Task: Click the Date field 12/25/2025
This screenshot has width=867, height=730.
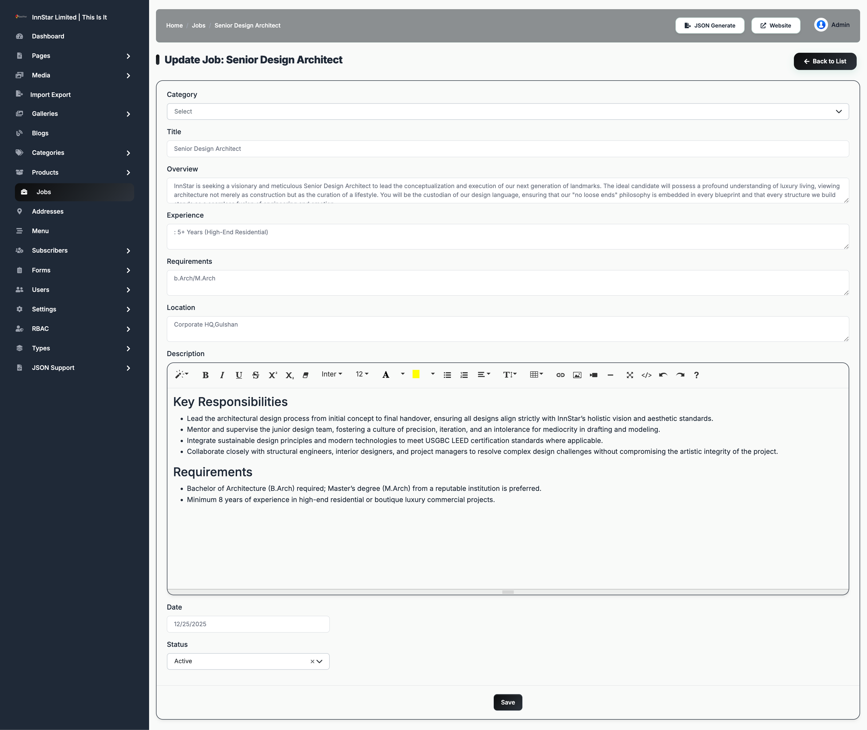Action: tap(248, 624)
